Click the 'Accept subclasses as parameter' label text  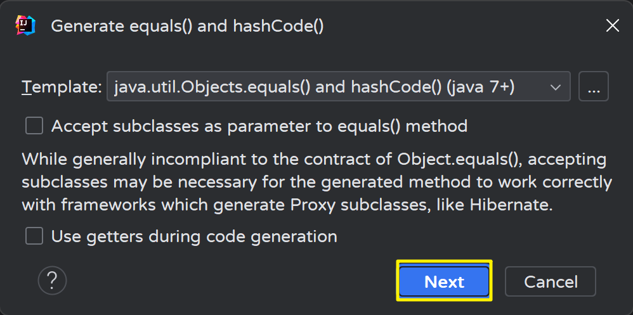point(259,126)
